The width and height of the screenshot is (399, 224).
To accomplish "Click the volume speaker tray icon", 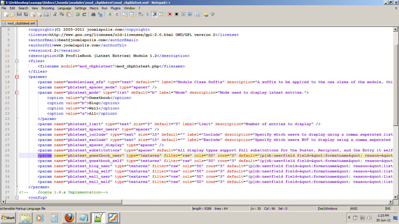I will pyautogui.click(x=369, y=218).
